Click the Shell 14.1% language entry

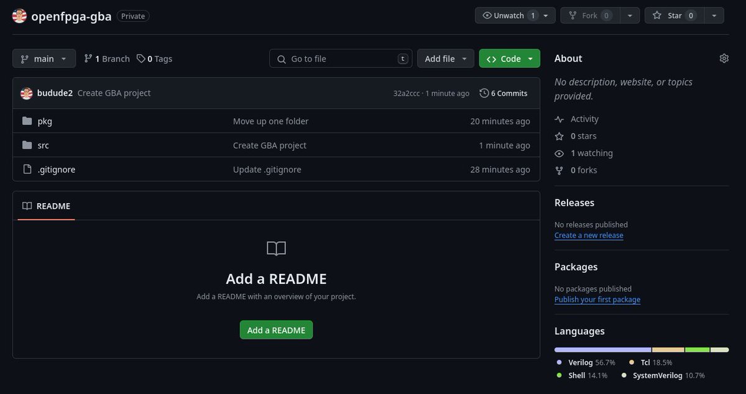(x=583, y=376)
